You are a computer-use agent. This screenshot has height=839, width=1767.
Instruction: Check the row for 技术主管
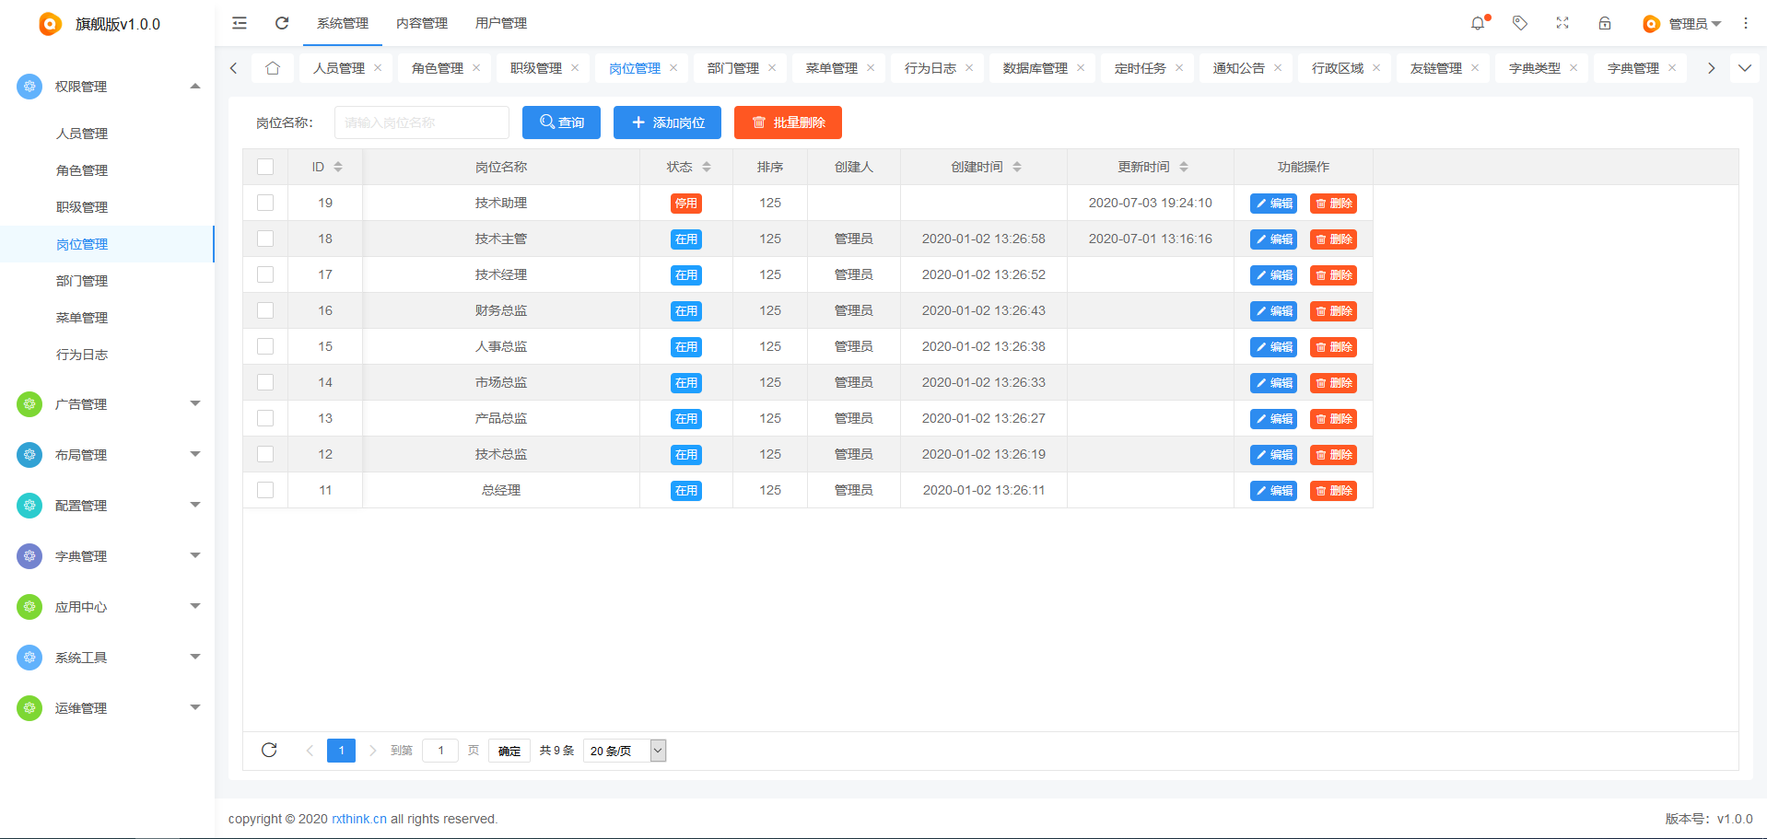[265, 239]
